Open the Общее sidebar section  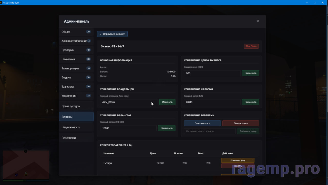pyautogui.click(x=76, y=32)
